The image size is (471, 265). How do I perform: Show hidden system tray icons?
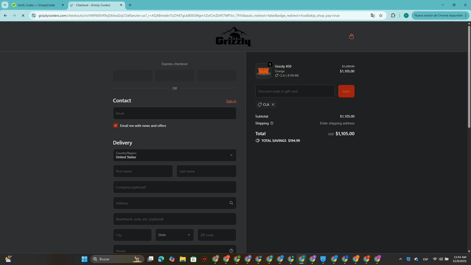point(400,259)
